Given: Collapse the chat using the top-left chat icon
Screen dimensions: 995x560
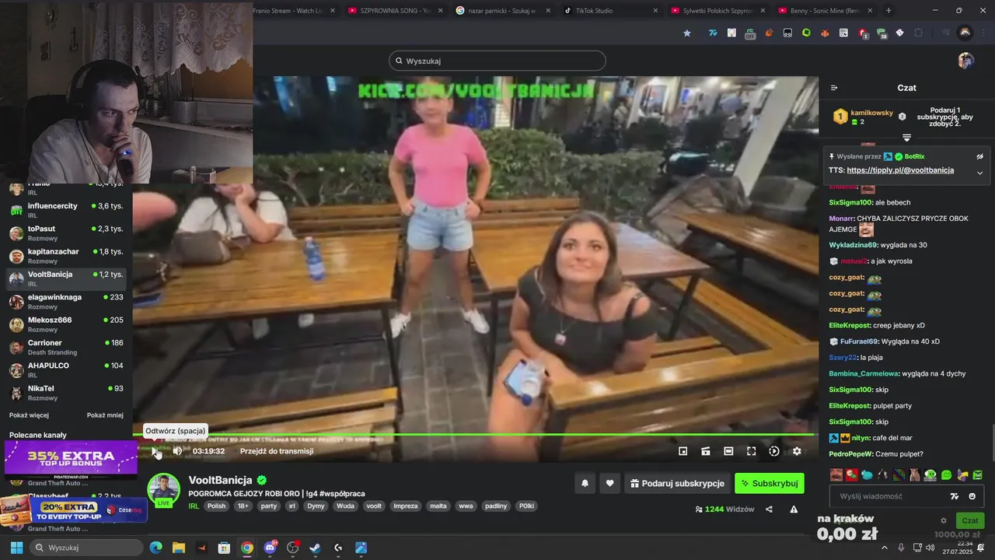Looking at the screenshot, I should (834, 88).
